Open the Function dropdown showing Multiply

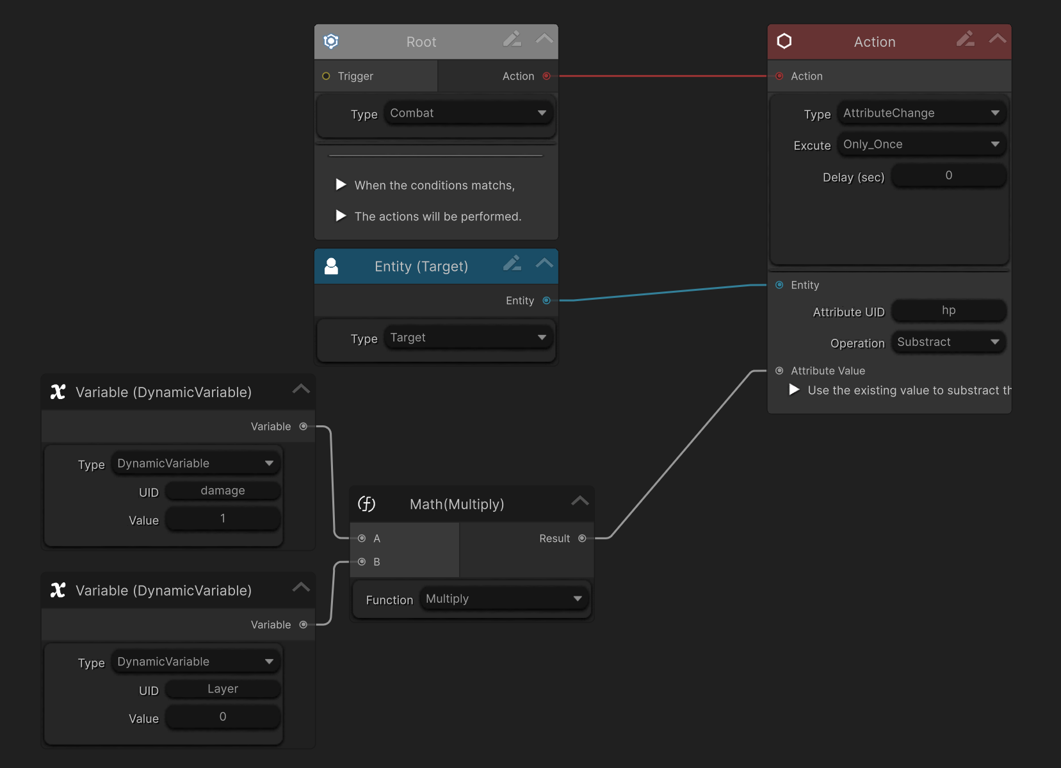[x=504, y=599]
